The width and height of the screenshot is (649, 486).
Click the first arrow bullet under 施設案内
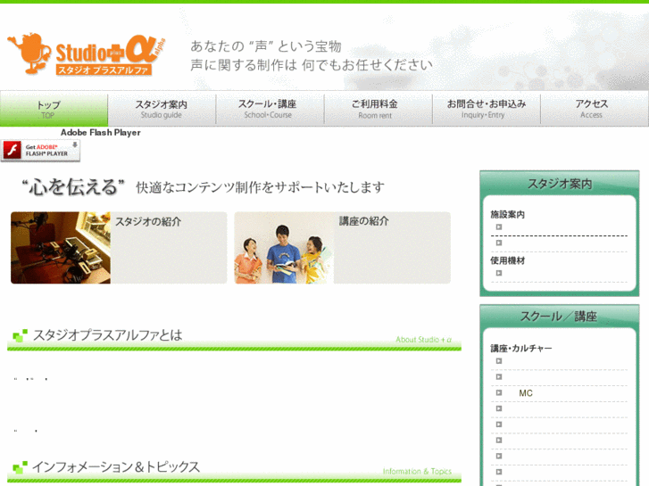[x=499, y=227]
